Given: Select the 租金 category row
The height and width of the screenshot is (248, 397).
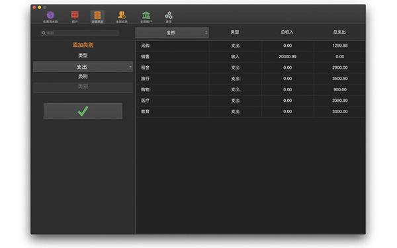Looking at the screenshot, I should click(x=250, y=67).
